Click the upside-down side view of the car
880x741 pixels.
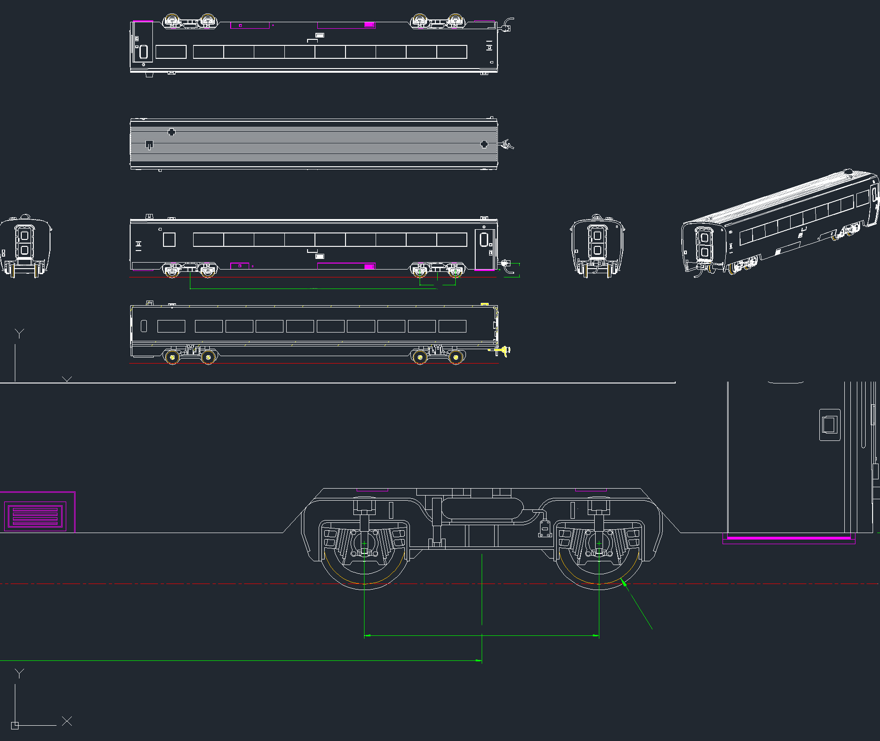click(314, 46)
